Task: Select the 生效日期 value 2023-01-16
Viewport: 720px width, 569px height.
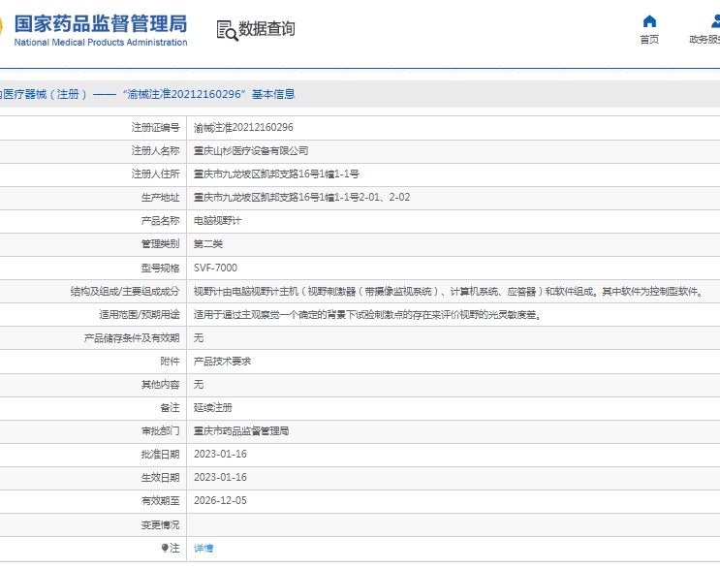Action: [220, 477]
